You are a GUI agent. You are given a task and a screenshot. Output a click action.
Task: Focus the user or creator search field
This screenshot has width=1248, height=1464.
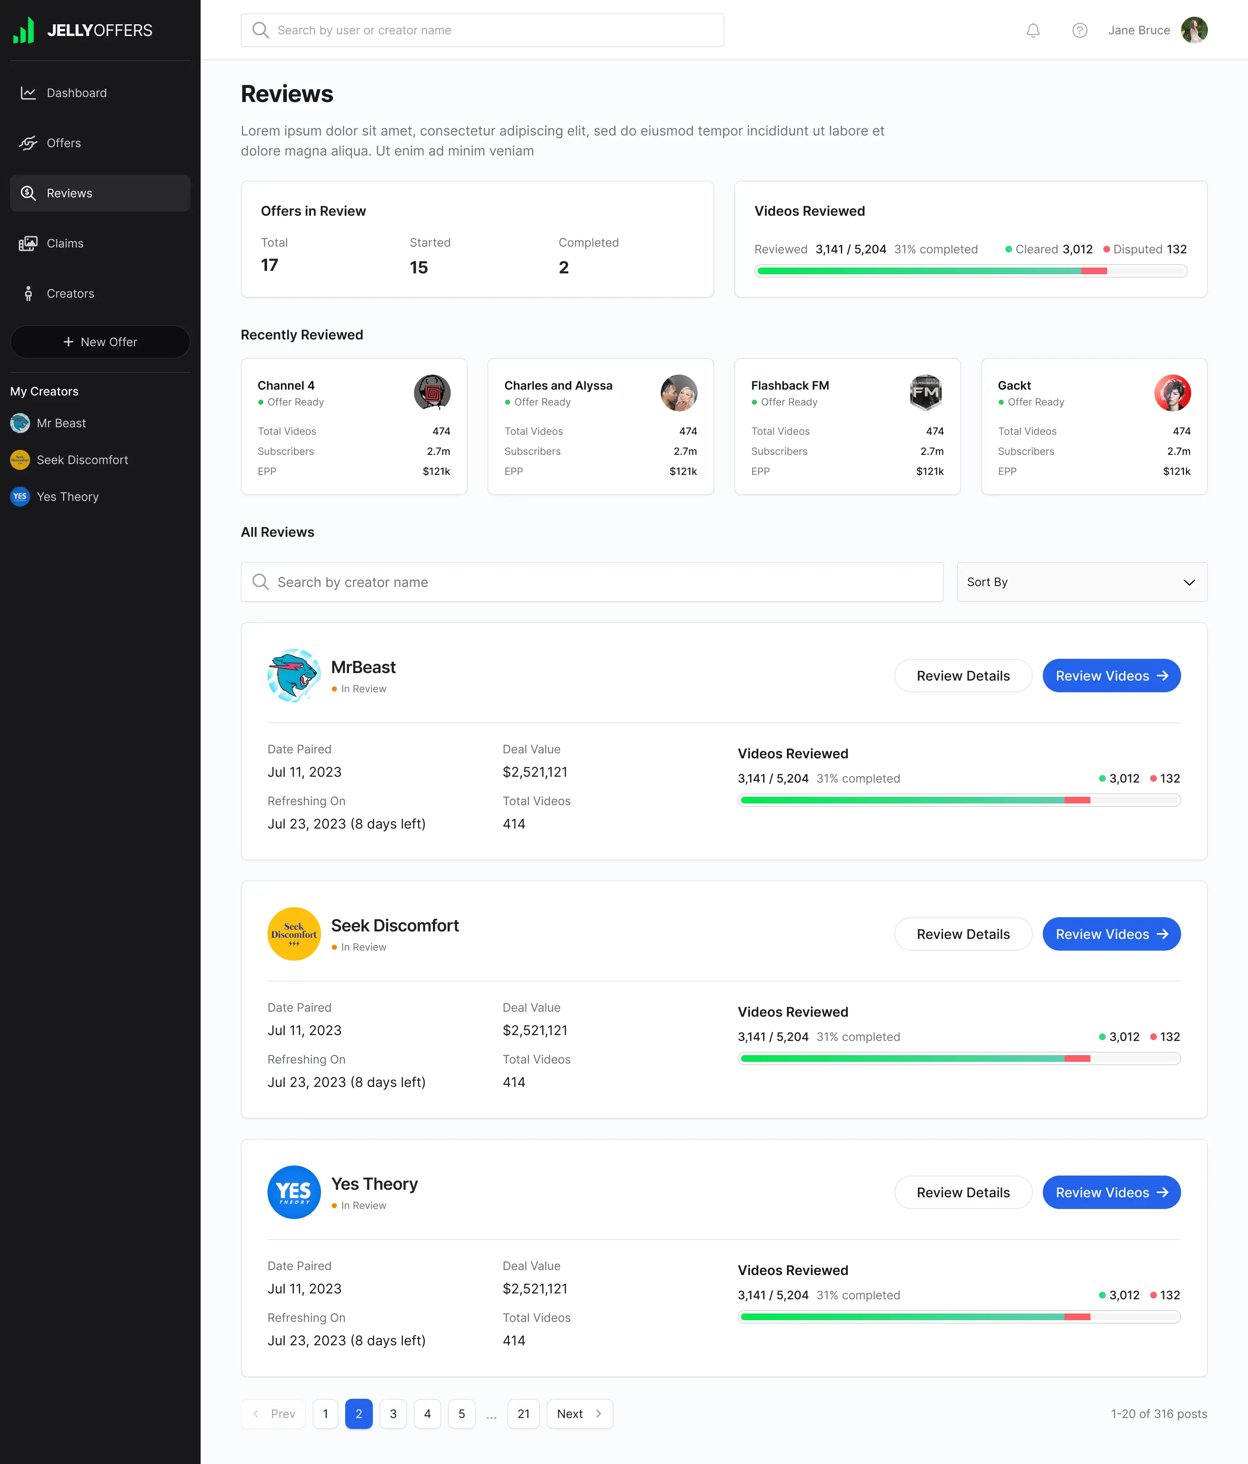click(x=482, y=31)
